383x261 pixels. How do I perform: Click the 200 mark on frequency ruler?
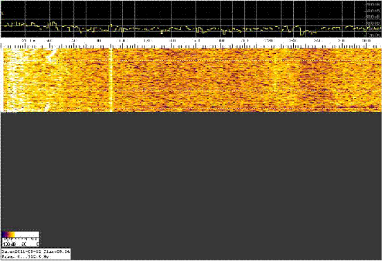point(245,41)
